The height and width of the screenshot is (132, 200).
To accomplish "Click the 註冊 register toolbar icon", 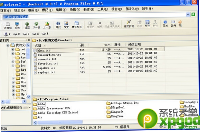I will (x=173, y=24).
